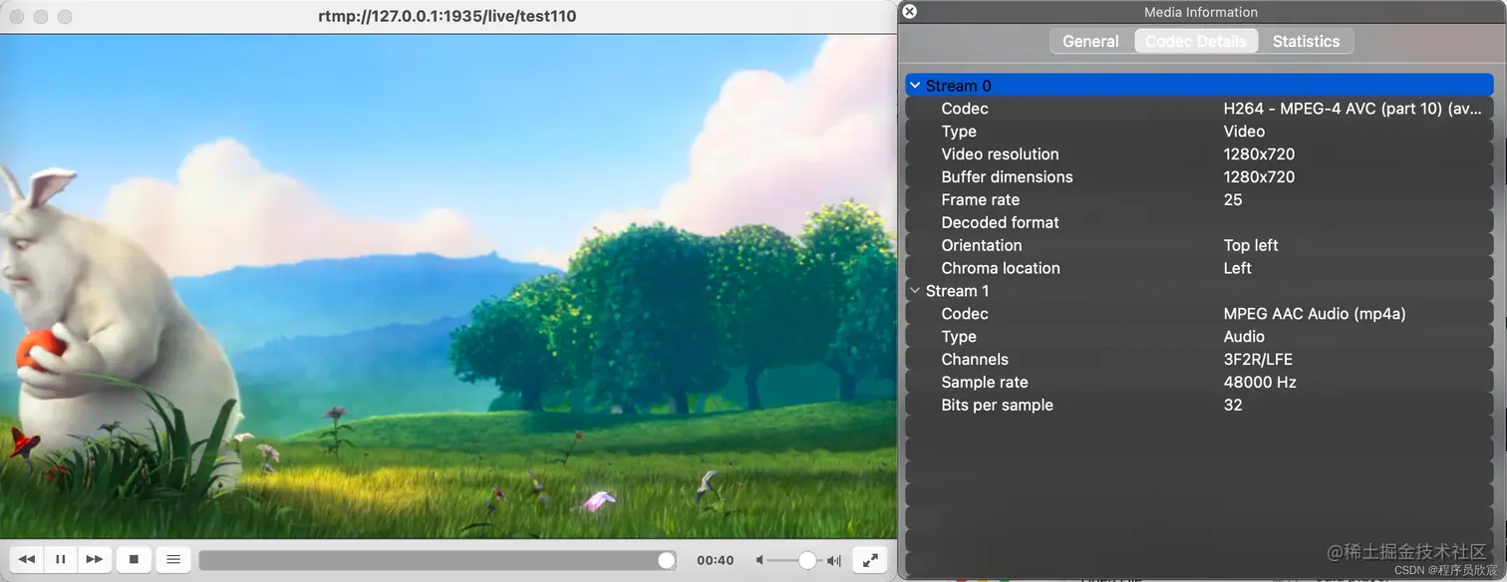Select the Channels row

1199,360
